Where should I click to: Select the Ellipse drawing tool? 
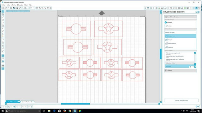(x=3, y=25)
